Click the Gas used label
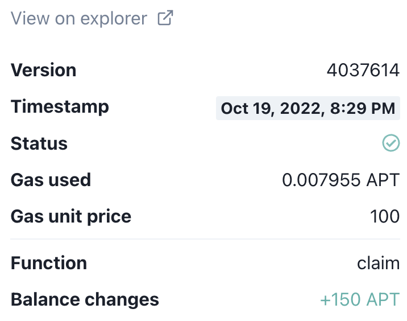 (51, 180)
